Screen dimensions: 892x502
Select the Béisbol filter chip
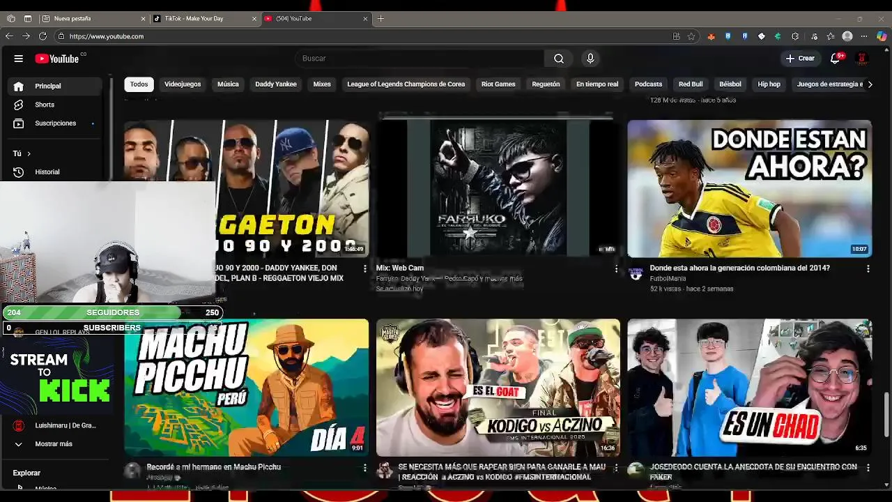pos(730,84)
